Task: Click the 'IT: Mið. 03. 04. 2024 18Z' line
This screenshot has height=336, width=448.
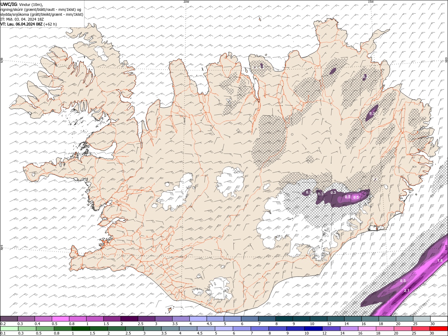Action: 22,19
